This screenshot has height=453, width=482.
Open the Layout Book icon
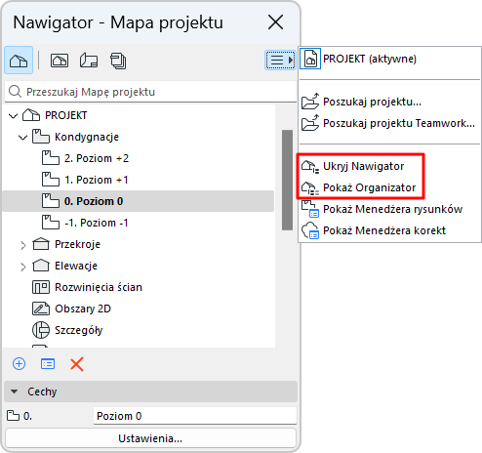tap(89, 61)
